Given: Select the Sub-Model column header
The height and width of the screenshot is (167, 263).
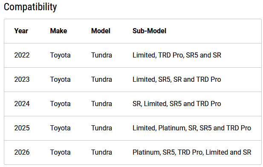Looking at the screenshot, I should (x=149, y=31).
